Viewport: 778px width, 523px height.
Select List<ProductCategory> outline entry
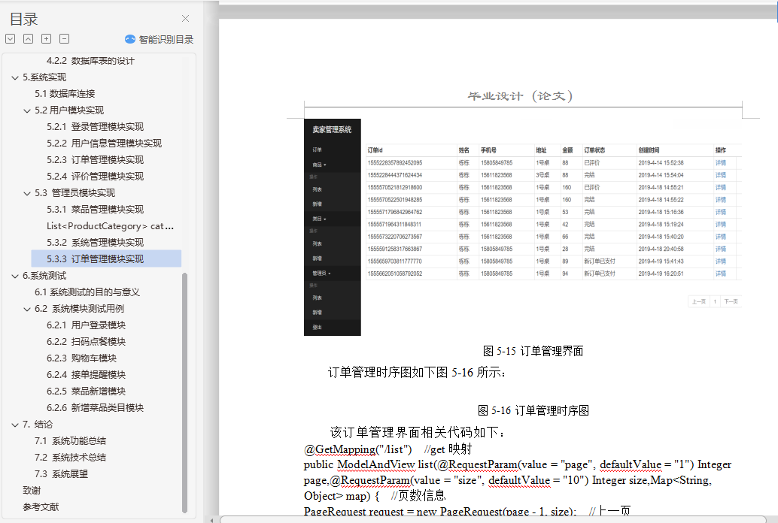tap(110, 226)
